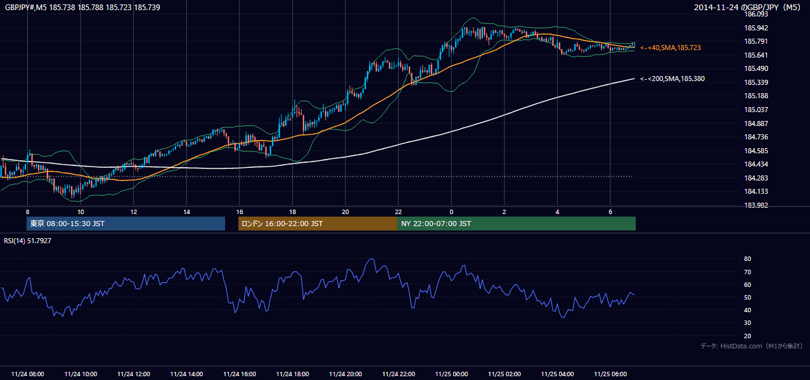Viewport: 810px width, 380px height.
Task: Click the 185.490 price axis label
Action: click(756, 68)
